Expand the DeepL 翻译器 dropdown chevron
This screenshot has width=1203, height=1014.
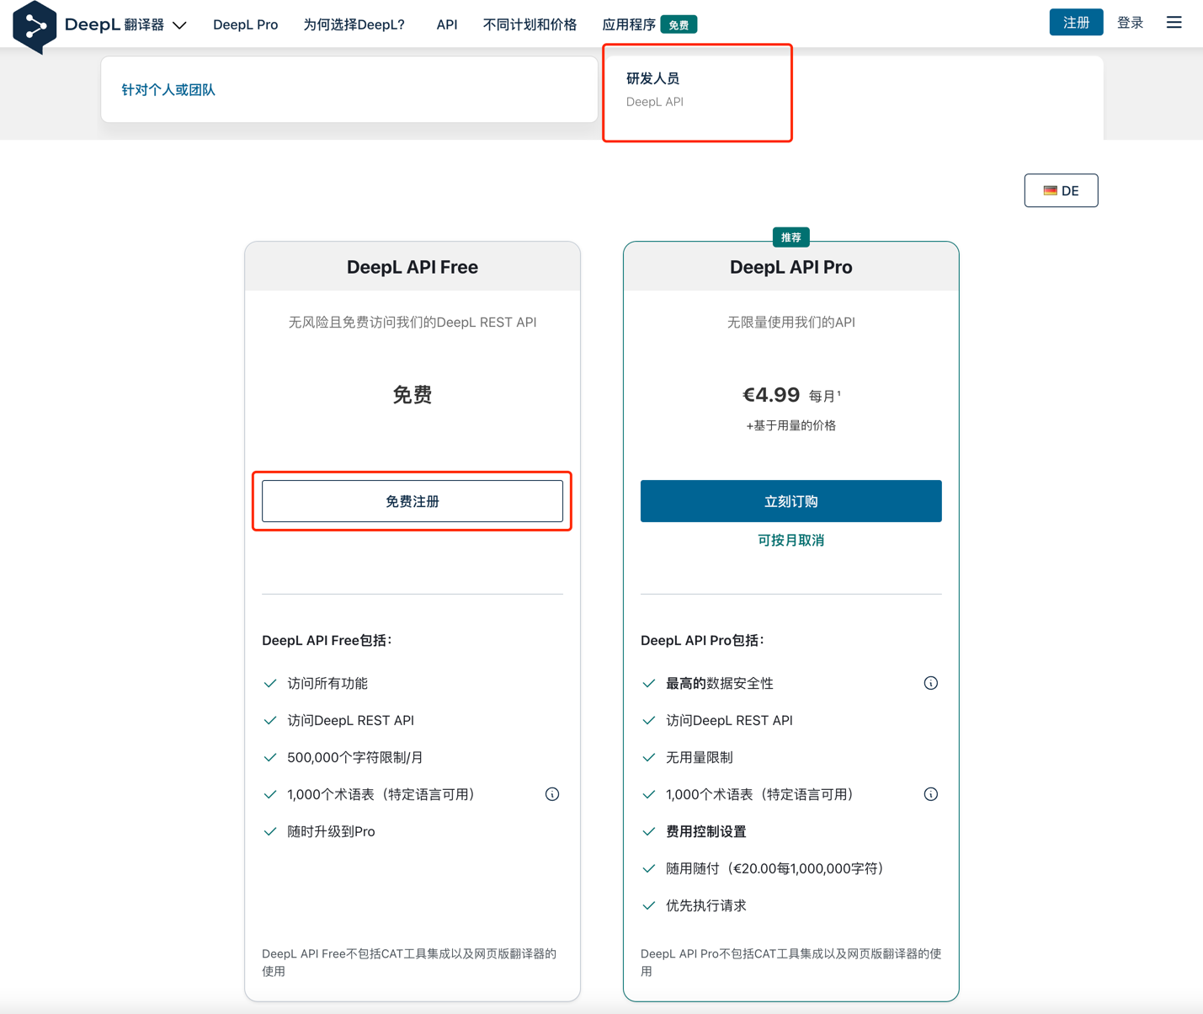tap(179, 25)
